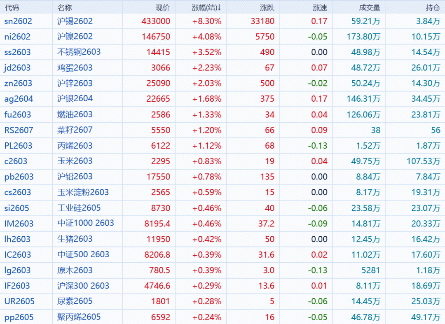Open 玉米淀粉2603 contract
Viewport: 445px width, 324px height.
tap(83, 192)
